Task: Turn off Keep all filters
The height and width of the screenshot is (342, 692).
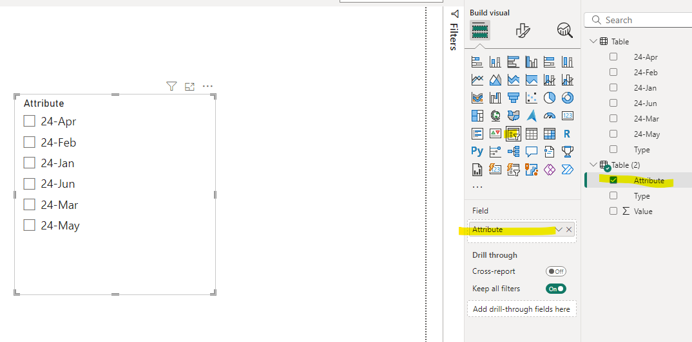Action: pos(556,289)
